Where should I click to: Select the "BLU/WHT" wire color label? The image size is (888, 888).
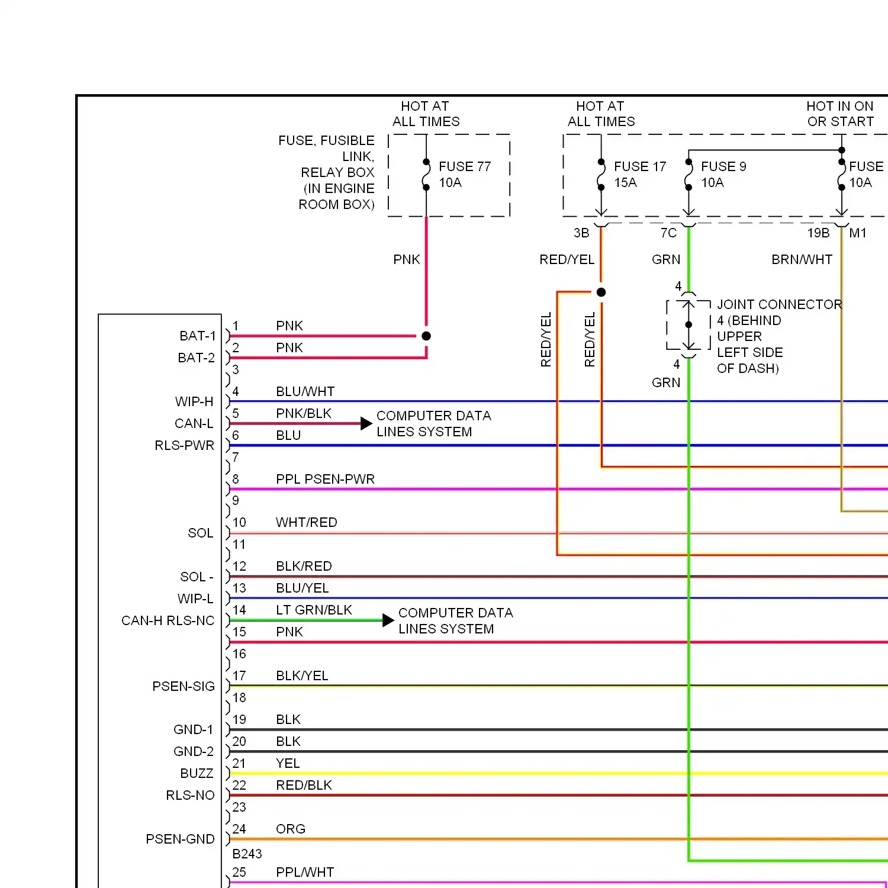[x=305, y=392]
